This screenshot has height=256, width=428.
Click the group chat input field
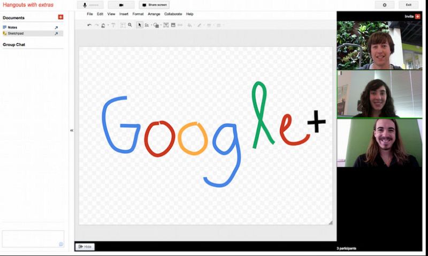point(33,238)
